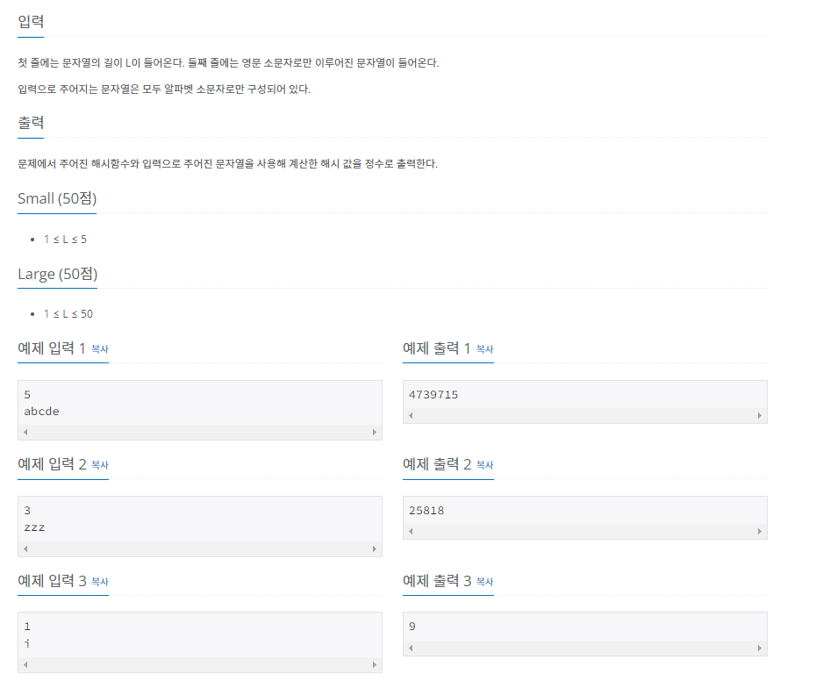Copy example output 1 using its 복사 button
The height and width of the screenshot is (681, 816).
click(x=484, y=349)
